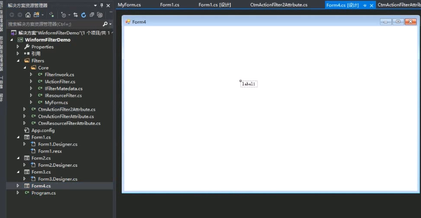This screenshot has width=421, height=218.
Task: Click the Home icon in Solution Explorer toolbar
Action: pyautogui.click(x=28, y=15)
